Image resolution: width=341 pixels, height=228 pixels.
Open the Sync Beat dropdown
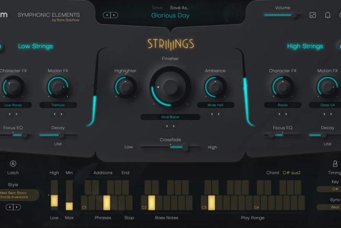(329, 207)
